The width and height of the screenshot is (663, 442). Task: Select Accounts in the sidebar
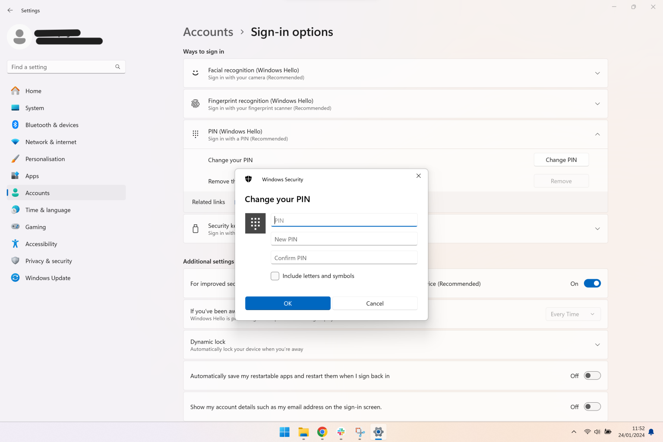66,193
